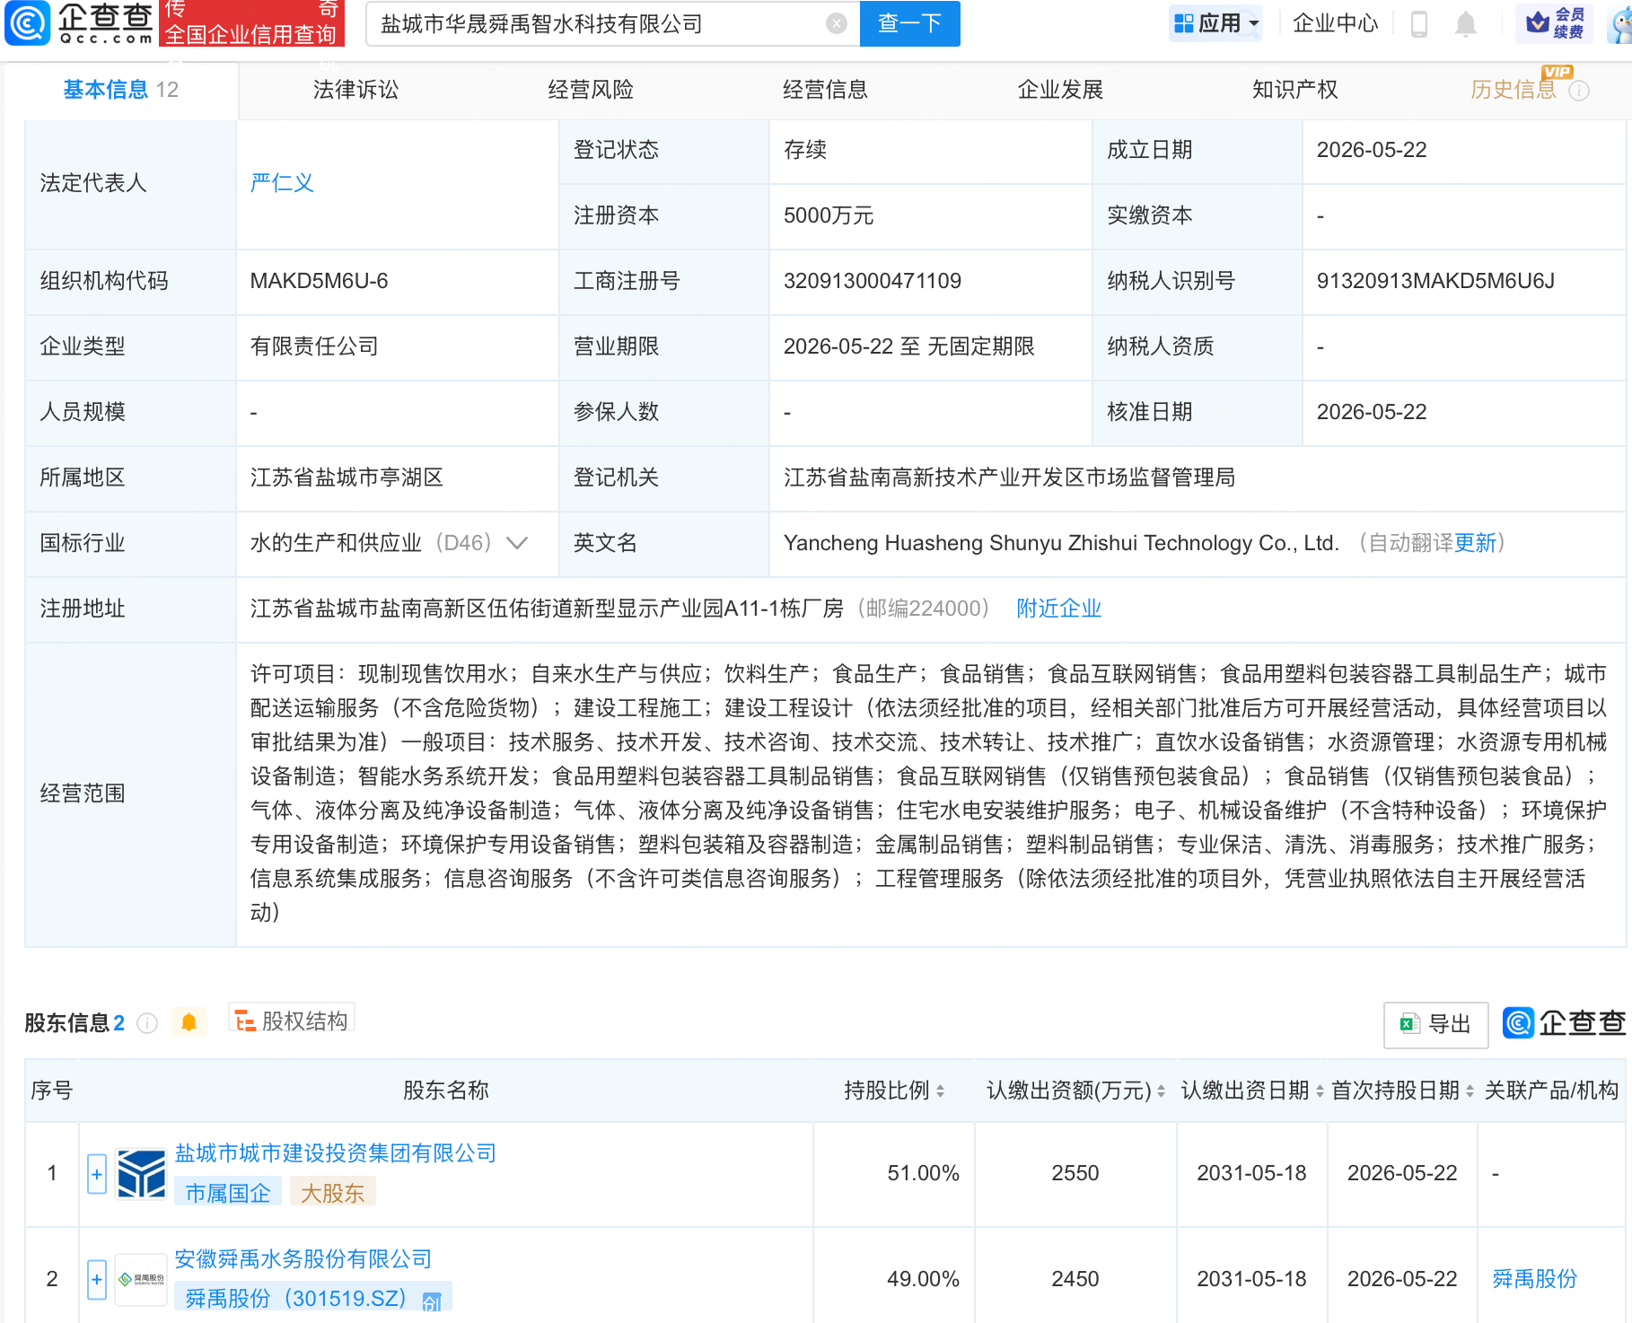Screen dimensions: 1632x1323
Task: Click the 有限责任公司 enterprise type value
Action: click(x=314, y=346)
